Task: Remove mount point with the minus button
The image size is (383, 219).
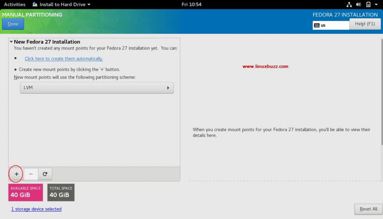Action: click(x=31, y=174)
